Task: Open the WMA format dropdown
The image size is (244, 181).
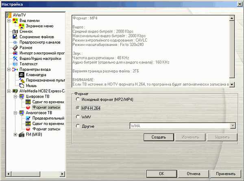Action: [233, 126]
